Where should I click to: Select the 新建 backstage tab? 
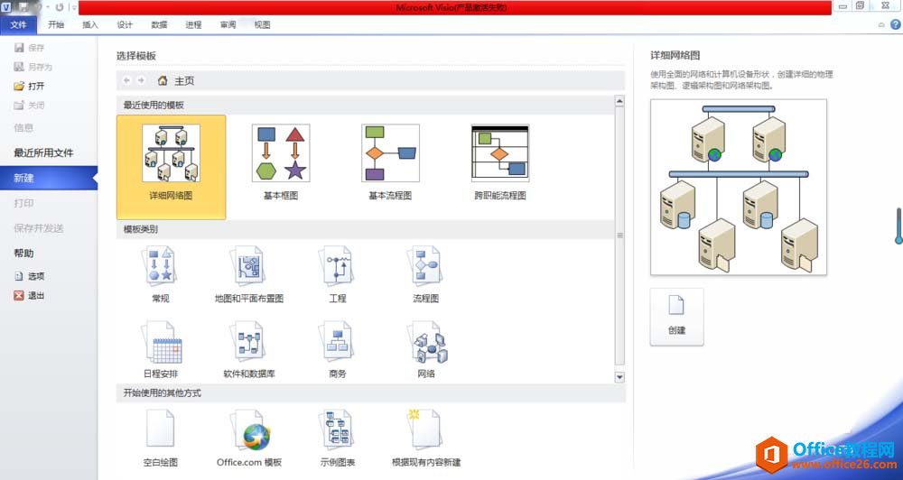(x=49, y=178)
